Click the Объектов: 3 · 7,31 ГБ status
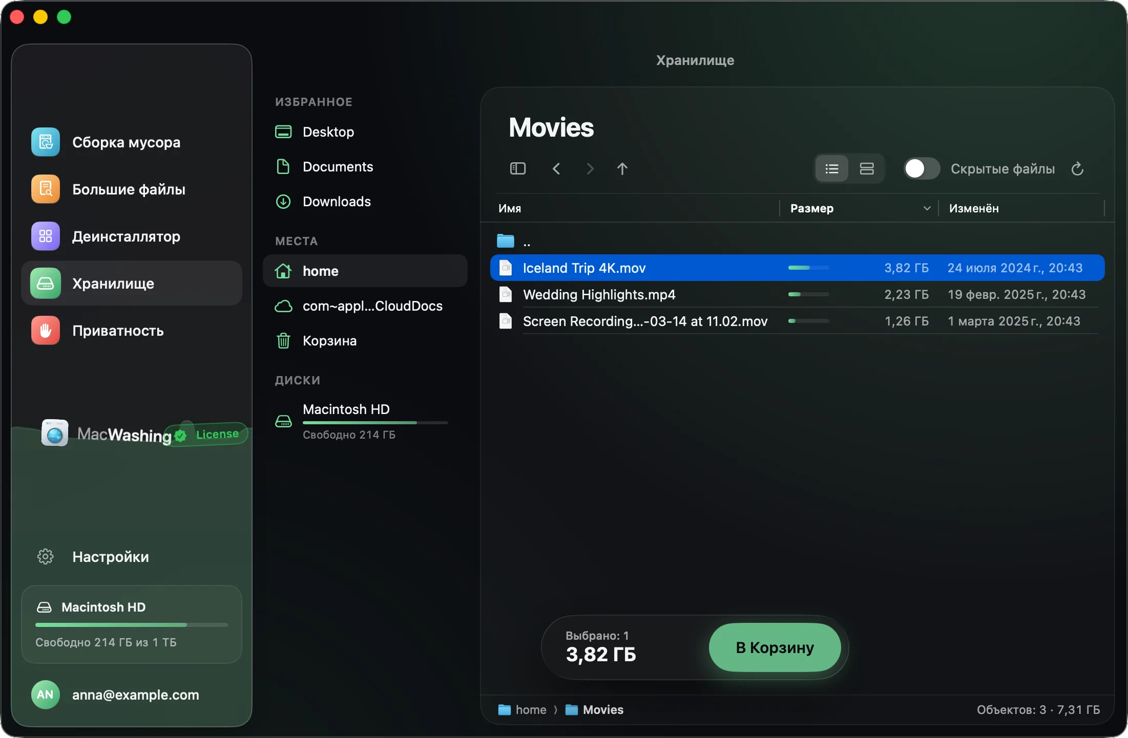The width and height of the screenshot is (1128, 738). tap(1038, 709)
